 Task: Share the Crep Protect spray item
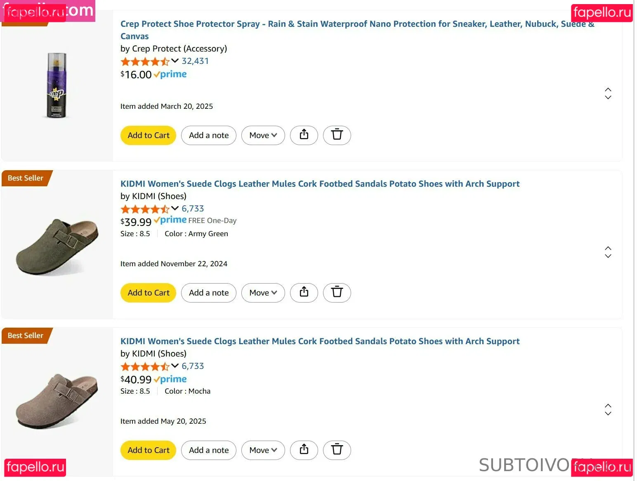point(304,135)
